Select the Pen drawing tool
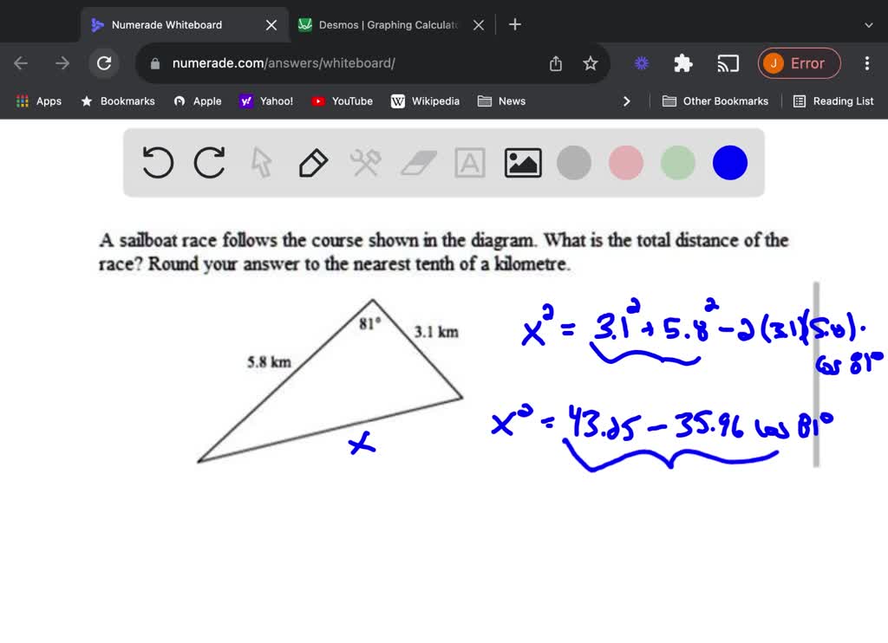The height and width of the screenshot is (643, 888). (313, 162)
